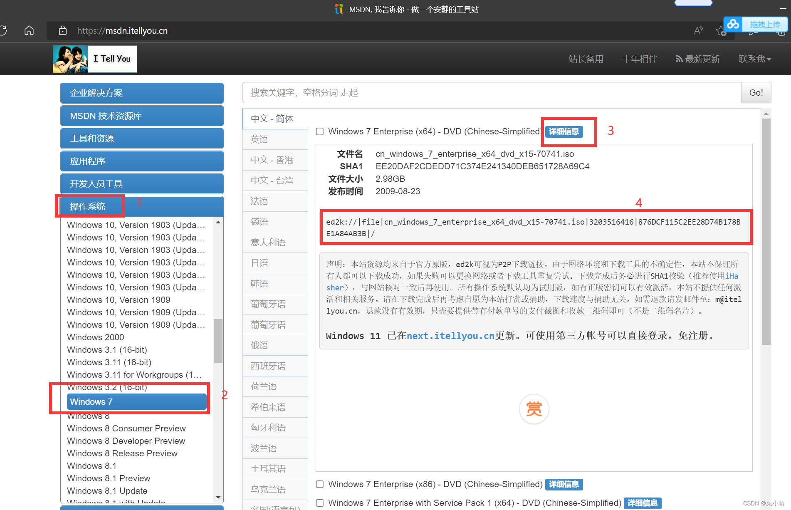The height and width of the screenshot is (510, 791).
Task: Select Windows 7 in the OS list
Action: [136, 402]
